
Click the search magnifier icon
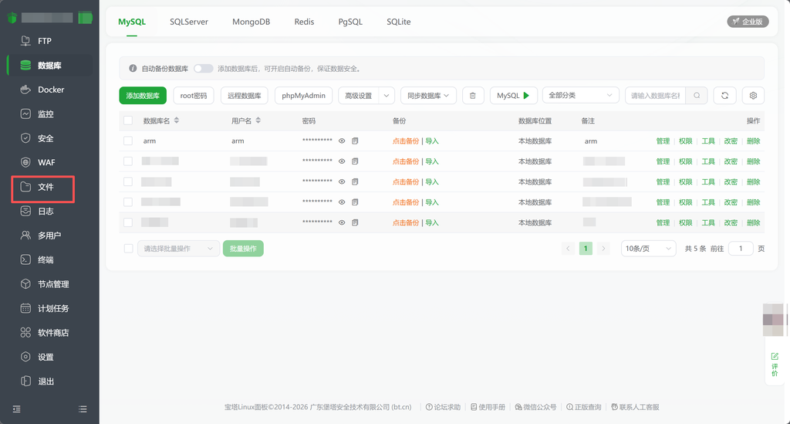tap(697, 95)
